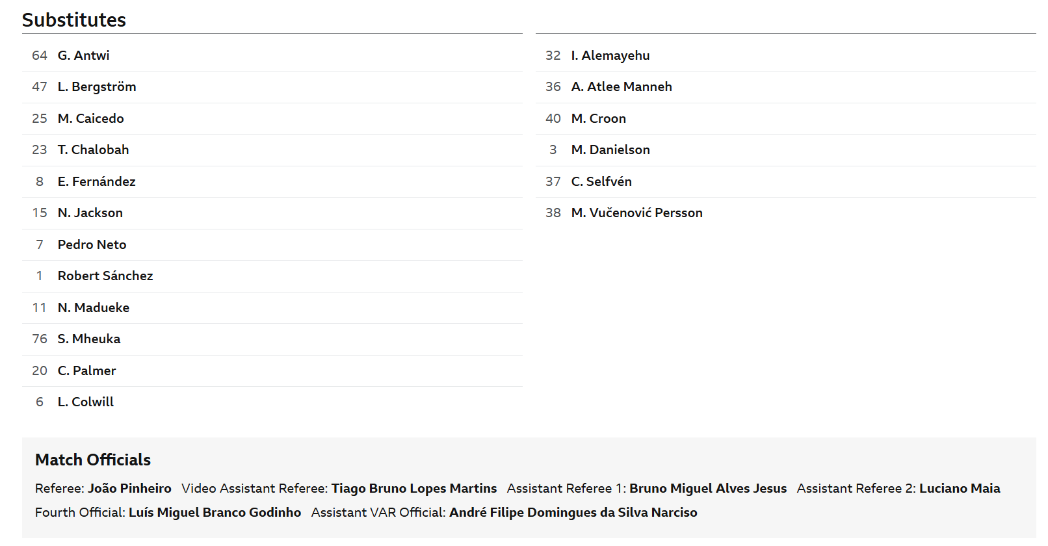
Task: Click Robert Sánchez entry
Action: [x=105, y=276]
